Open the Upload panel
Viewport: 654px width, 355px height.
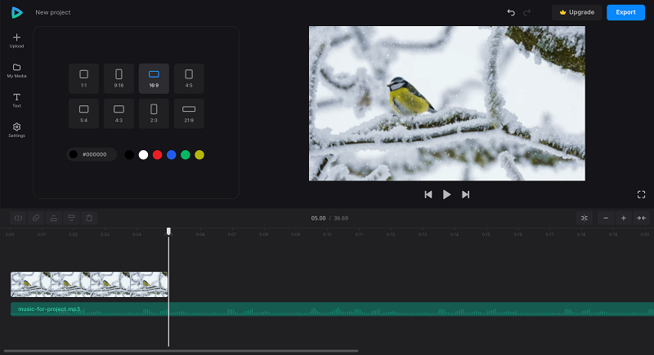point(16,41)
